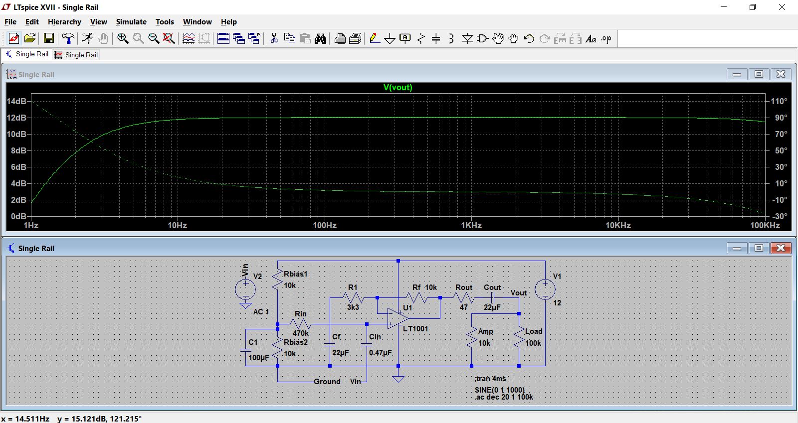This screenshot has width=798, height=423.
Task: Tile windows horizontally using toolbar icon
Action: 223,38
